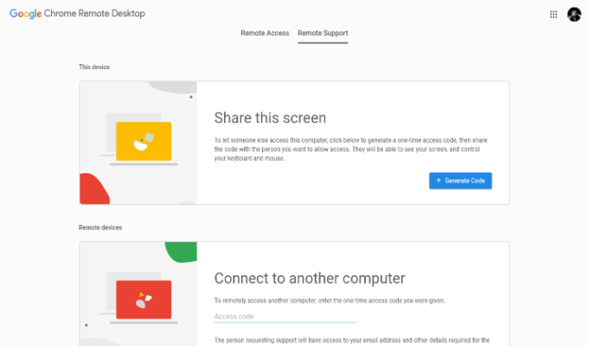Viewport: 589px width, 346px height.
Task: Select the Remote Support tab
Action: pos(323,33)
